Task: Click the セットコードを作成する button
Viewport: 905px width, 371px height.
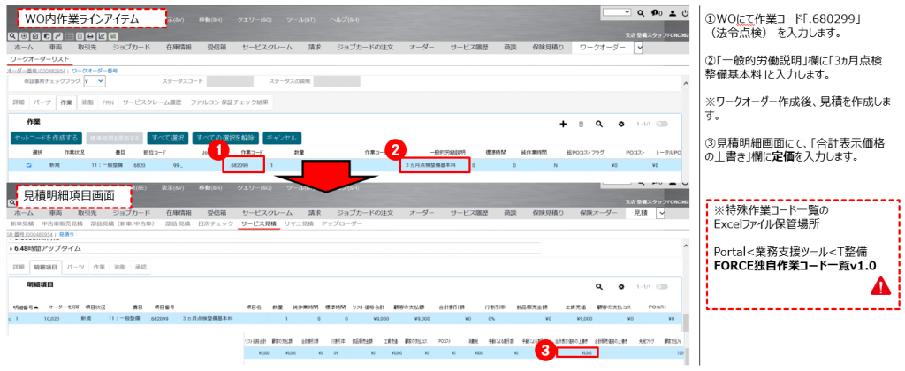Action: (x=44, y=138)
